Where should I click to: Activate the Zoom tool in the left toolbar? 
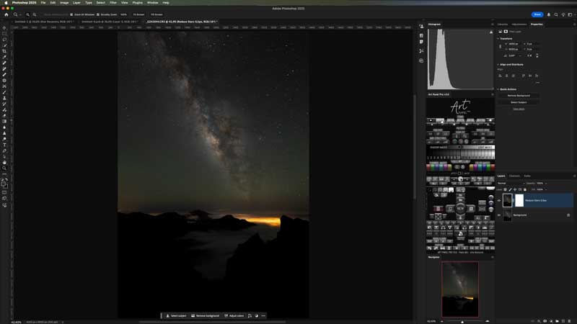[x=4, y=168]
